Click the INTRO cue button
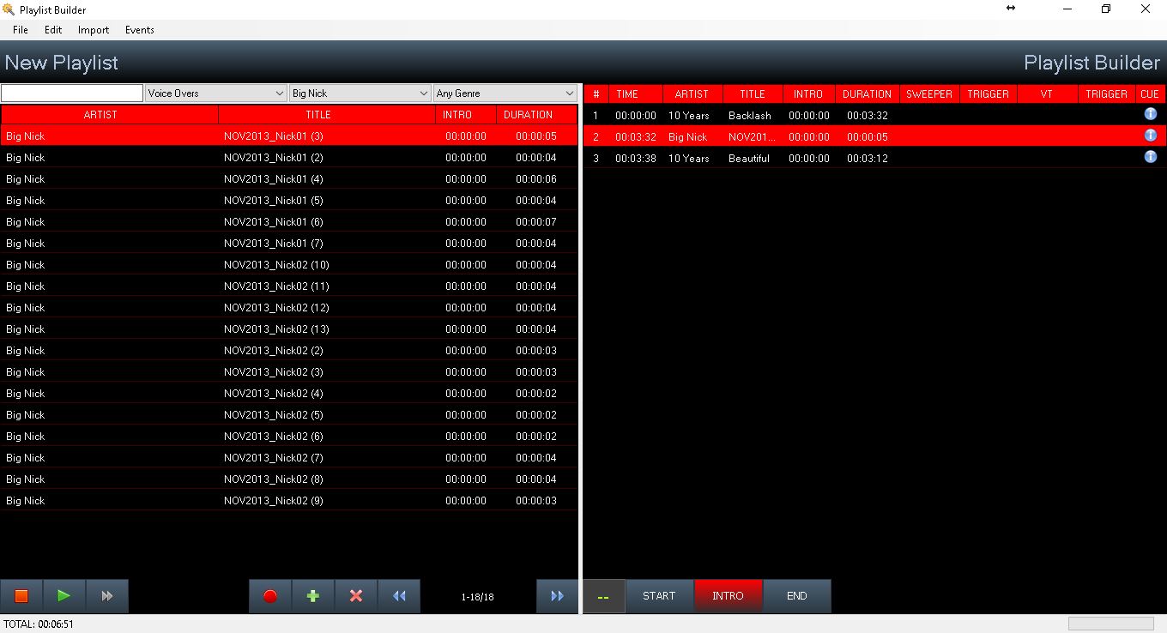 728,596
